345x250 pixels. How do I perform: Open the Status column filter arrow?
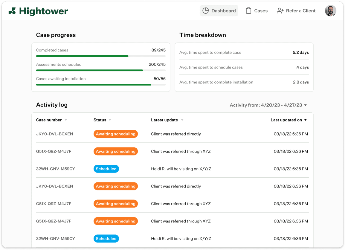pos(110,120)
